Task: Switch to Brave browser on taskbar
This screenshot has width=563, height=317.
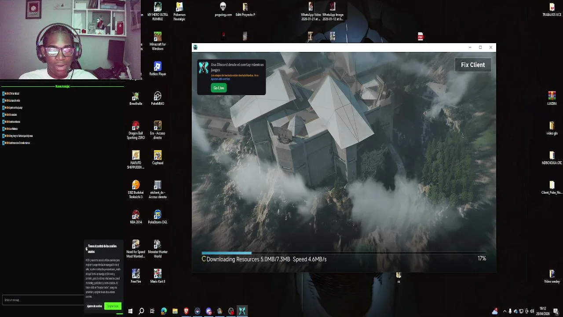Action: point(186,311)
